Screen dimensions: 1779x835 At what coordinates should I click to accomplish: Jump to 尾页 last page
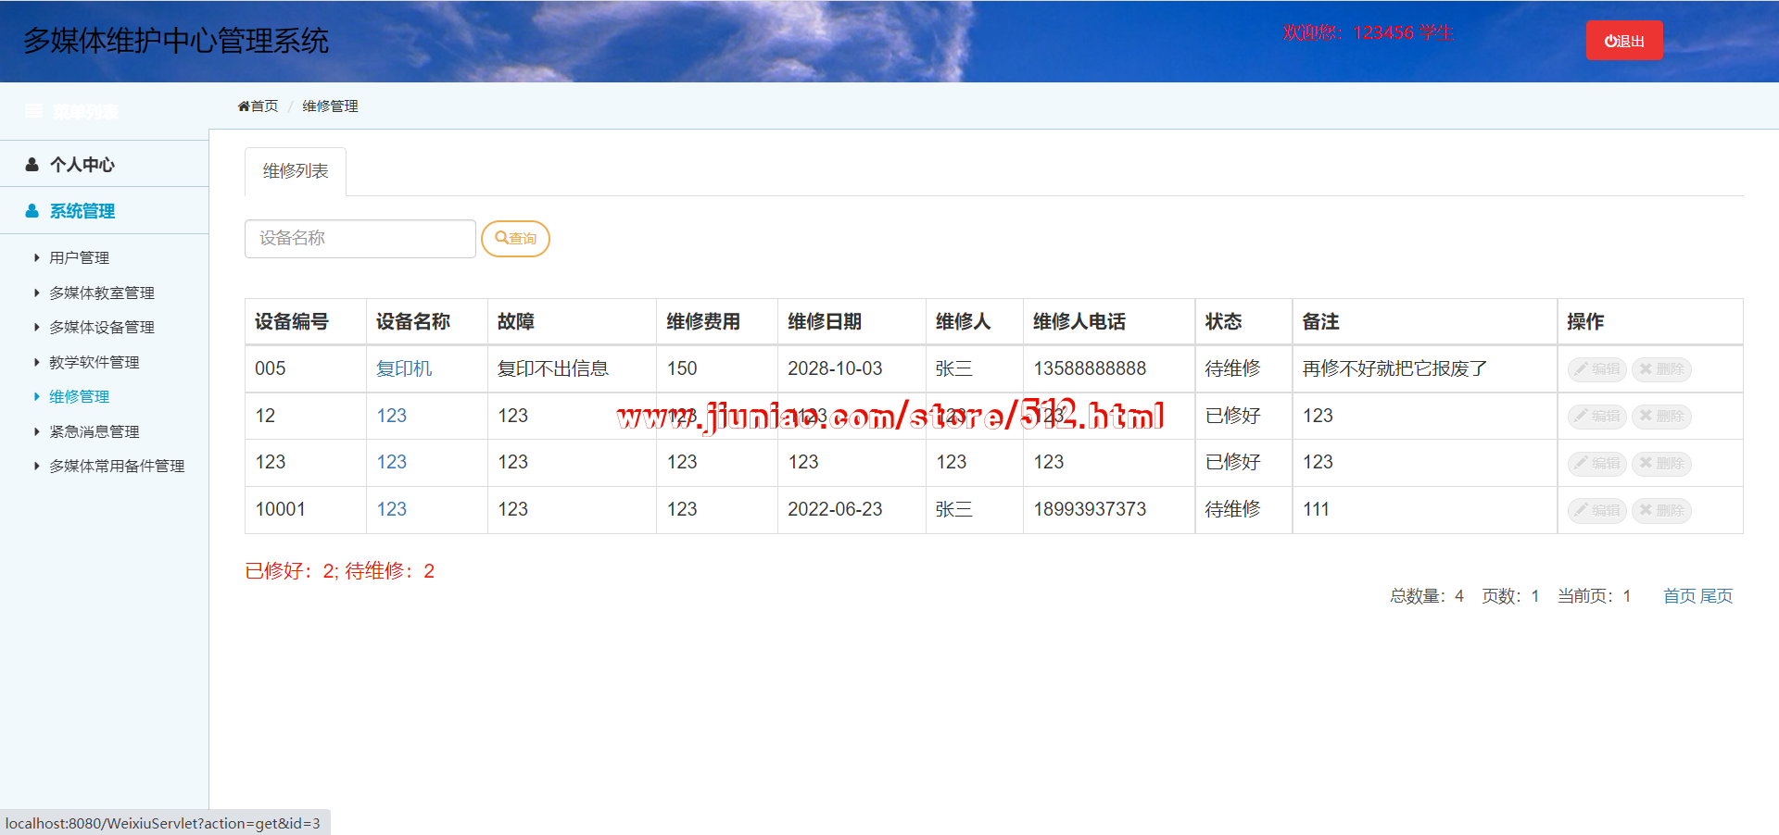1716,596
